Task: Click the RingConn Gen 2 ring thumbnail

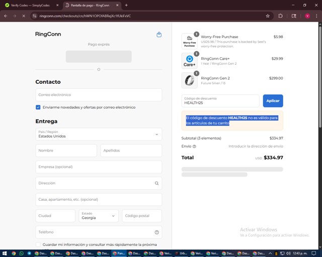Action: 190,80
